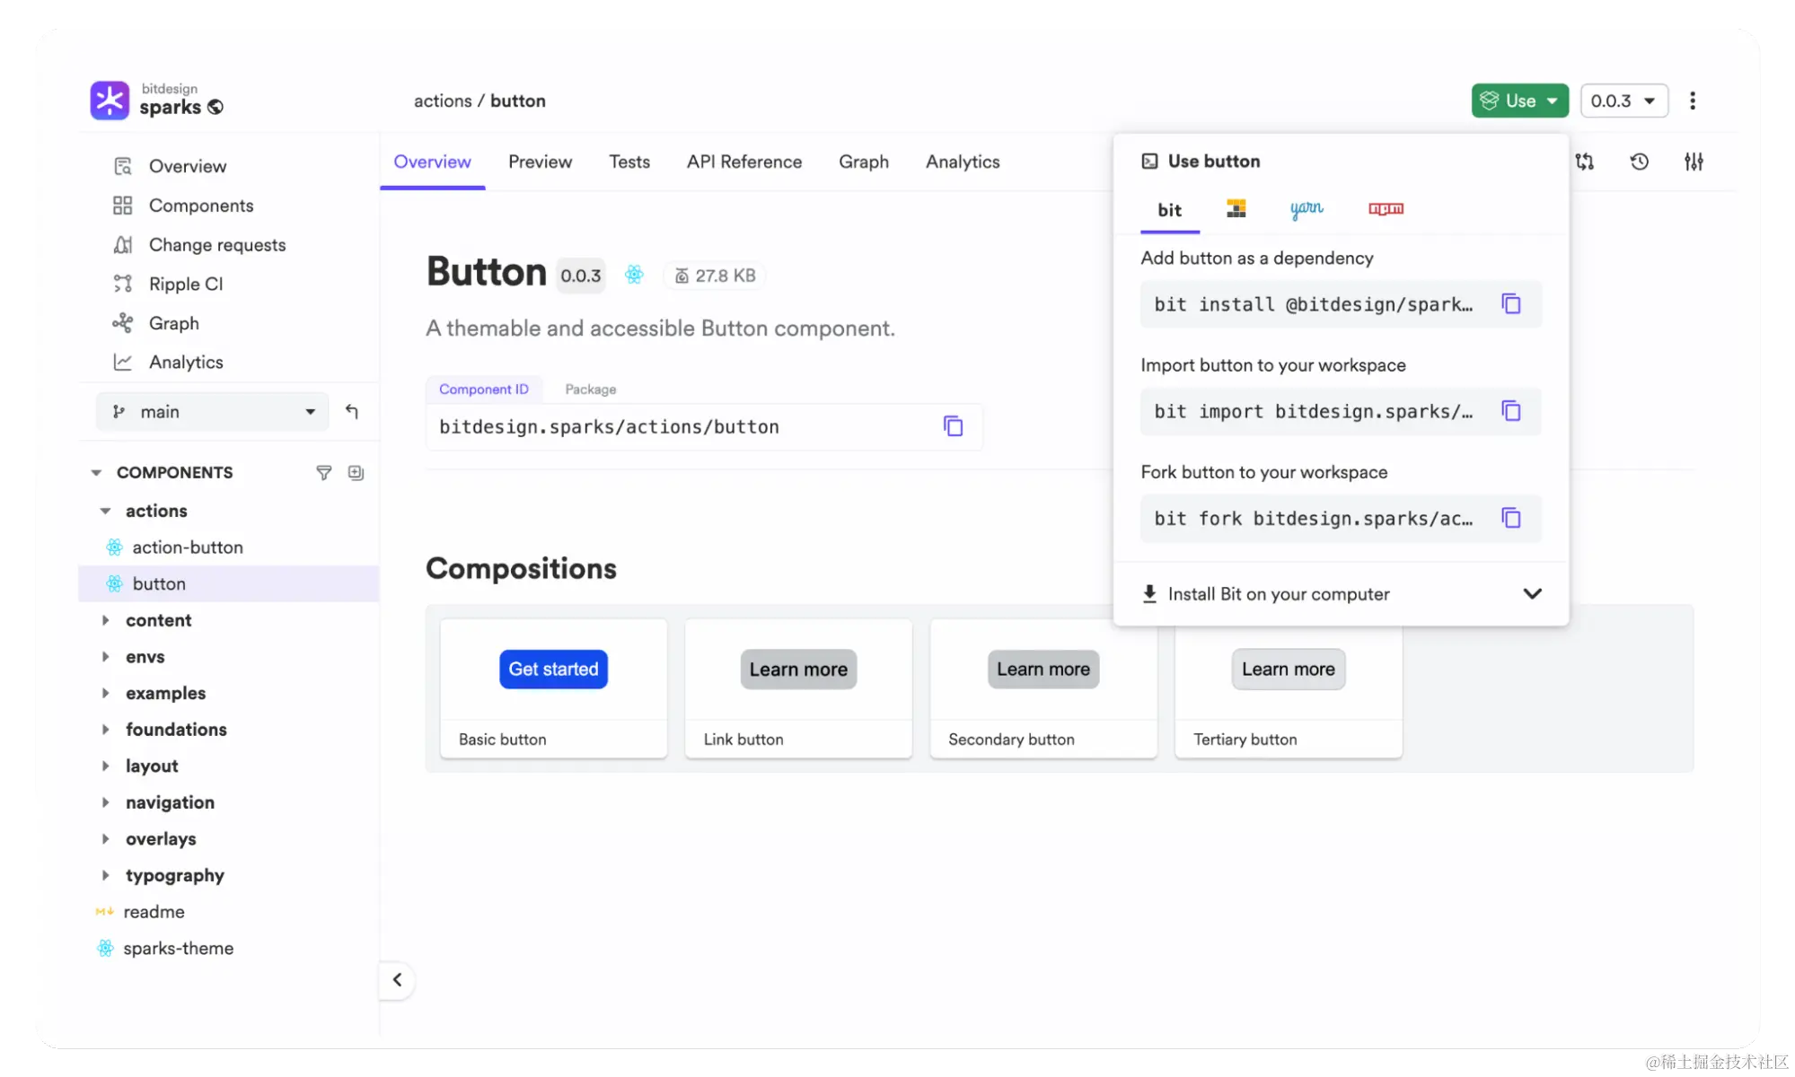Switch to the yarn package manager tab
Image resolution: width=1795 pixels, height=1077 pixels.
1306,209
